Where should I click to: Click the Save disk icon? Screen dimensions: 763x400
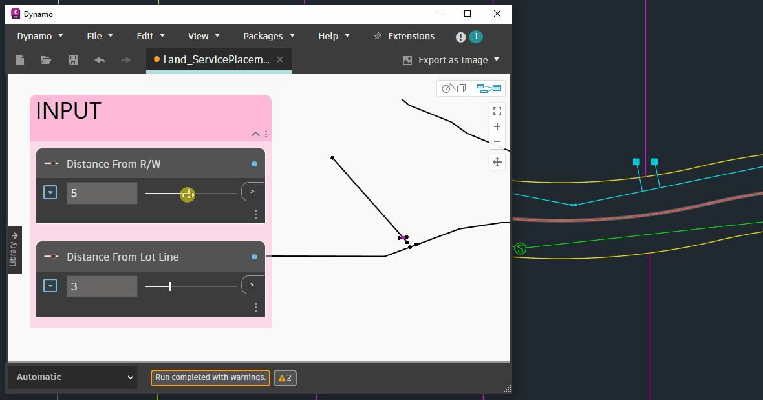[73, 60]
